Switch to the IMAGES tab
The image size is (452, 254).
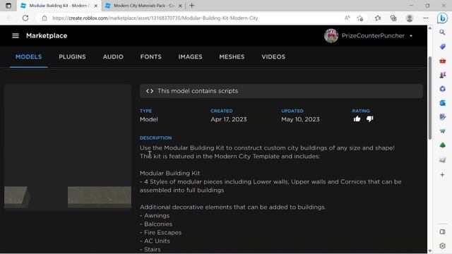[x=190, y=57]
